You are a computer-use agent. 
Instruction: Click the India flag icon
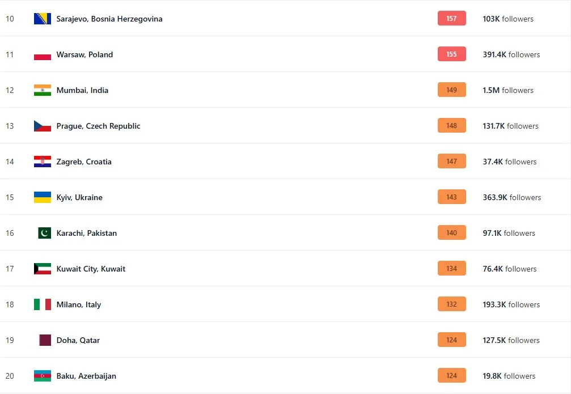tap(43, 90)
